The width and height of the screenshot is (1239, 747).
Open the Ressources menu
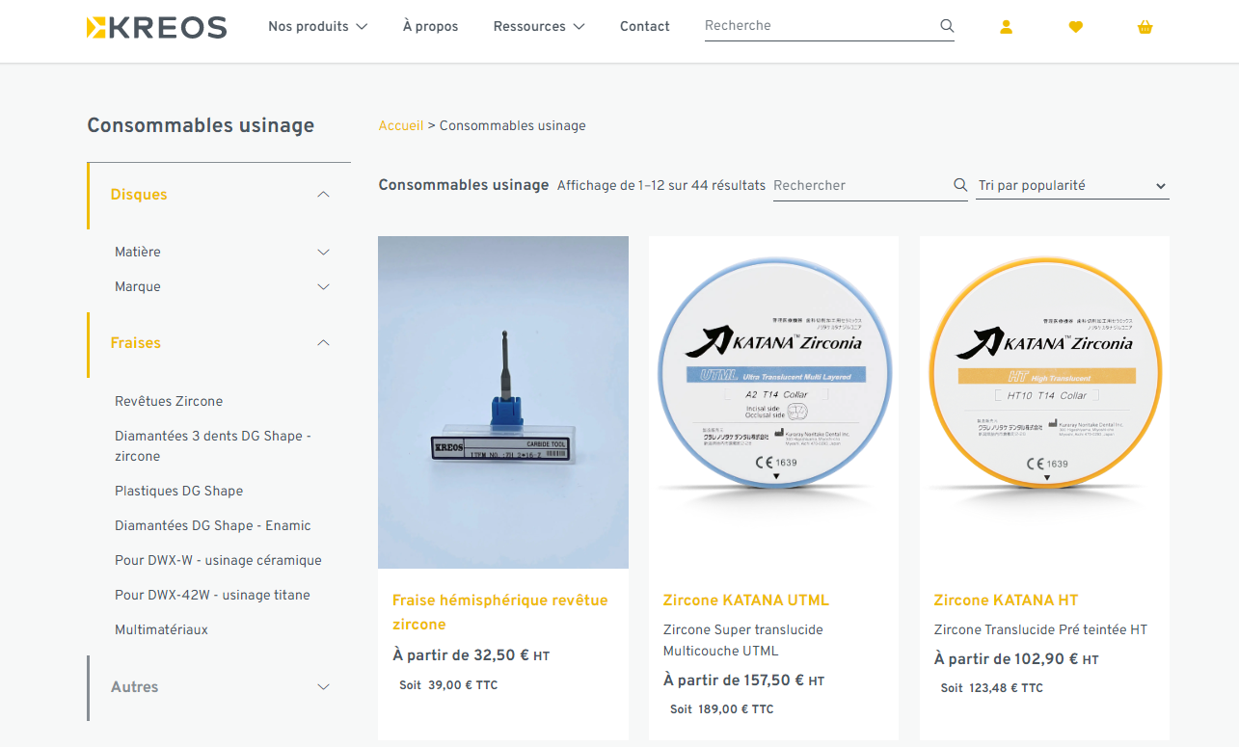click(x=539, y=26)
